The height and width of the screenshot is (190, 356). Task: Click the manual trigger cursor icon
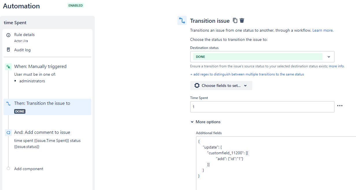[8, 67]
